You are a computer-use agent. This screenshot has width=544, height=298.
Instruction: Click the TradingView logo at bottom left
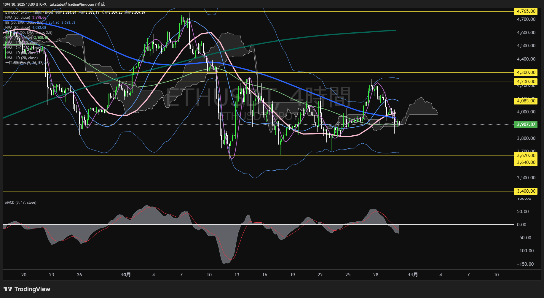pyautogui.click(x=27, y=289)
